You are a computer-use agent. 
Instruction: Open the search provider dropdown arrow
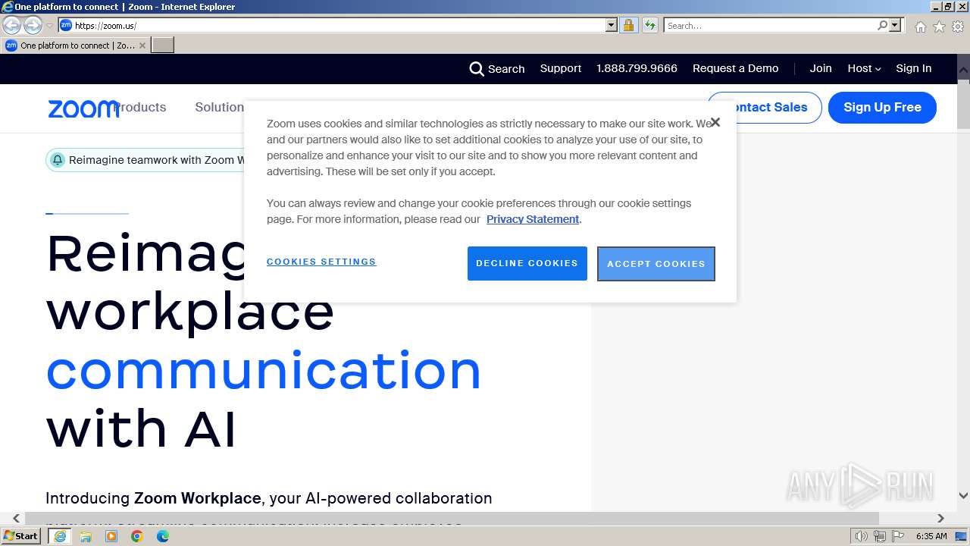(x=895, y=25)
